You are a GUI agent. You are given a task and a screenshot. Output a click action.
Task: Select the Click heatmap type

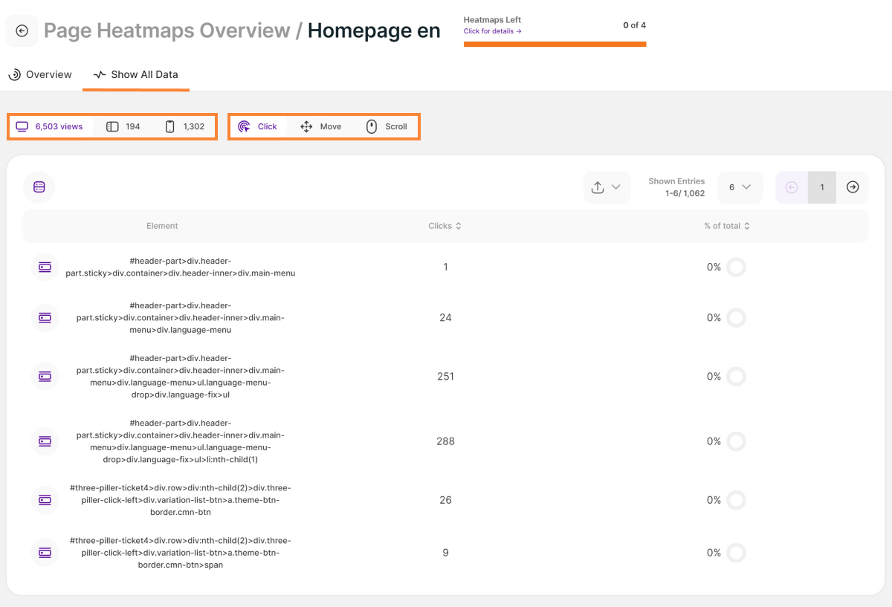(257, 126)
